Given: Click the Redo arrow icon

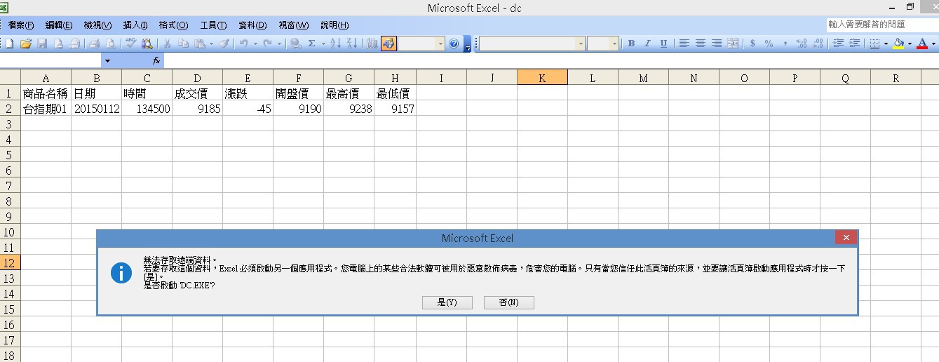Looking at the screenshot, I should pyautogui.click(x=266, y=43).
